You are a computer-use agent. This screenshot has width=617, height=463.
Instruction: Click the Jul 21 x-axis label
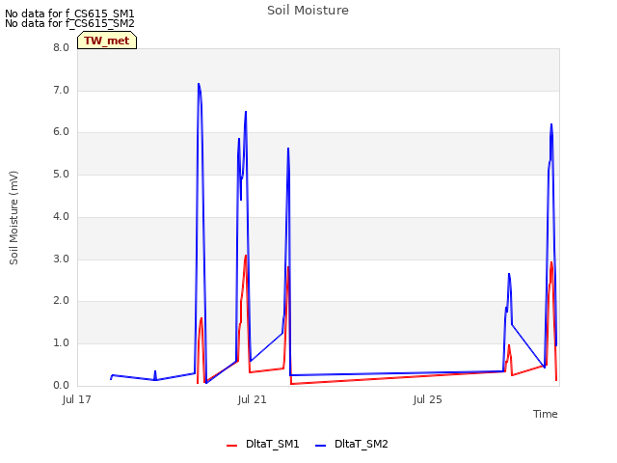(253, 399)
